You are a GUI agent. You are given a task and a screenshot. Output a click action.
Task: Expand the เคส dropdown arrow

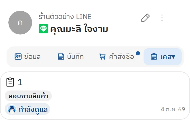point(173,57)
